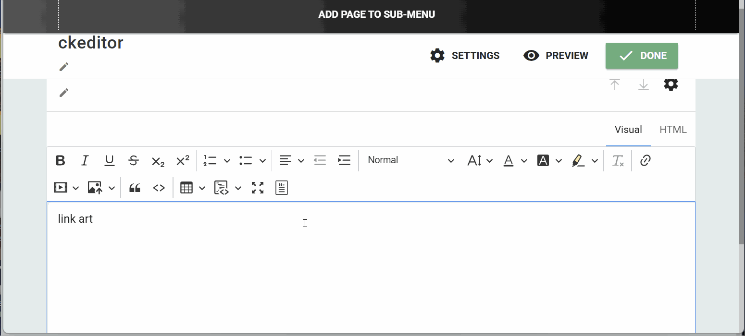Click the insert table icon
The height and width of the screenshot is (336, 745).
(x=186, y=188)
